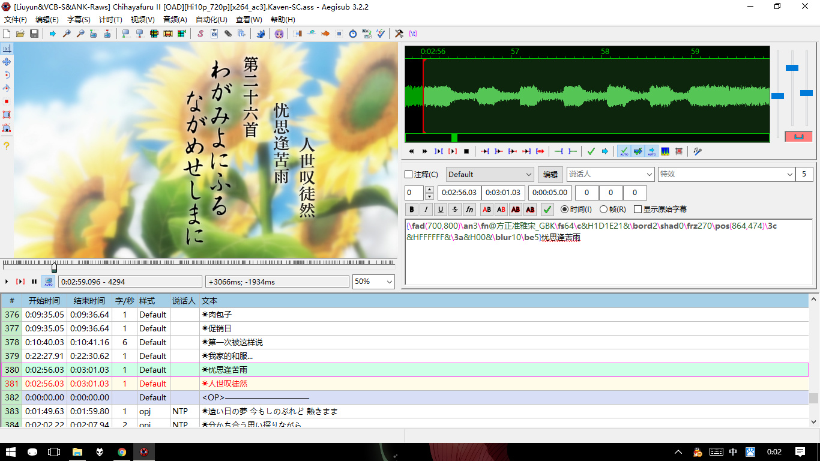Open the Translation Assistant icon
The width and height of the screenshot is (820, 461).
click(366, 34)
